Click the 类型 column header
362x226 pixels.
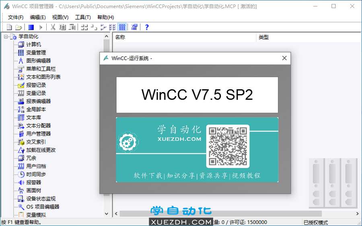263,37
